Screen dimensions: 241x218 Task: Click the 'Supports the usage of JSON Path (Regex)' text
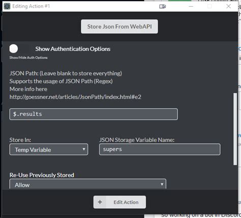61,81
